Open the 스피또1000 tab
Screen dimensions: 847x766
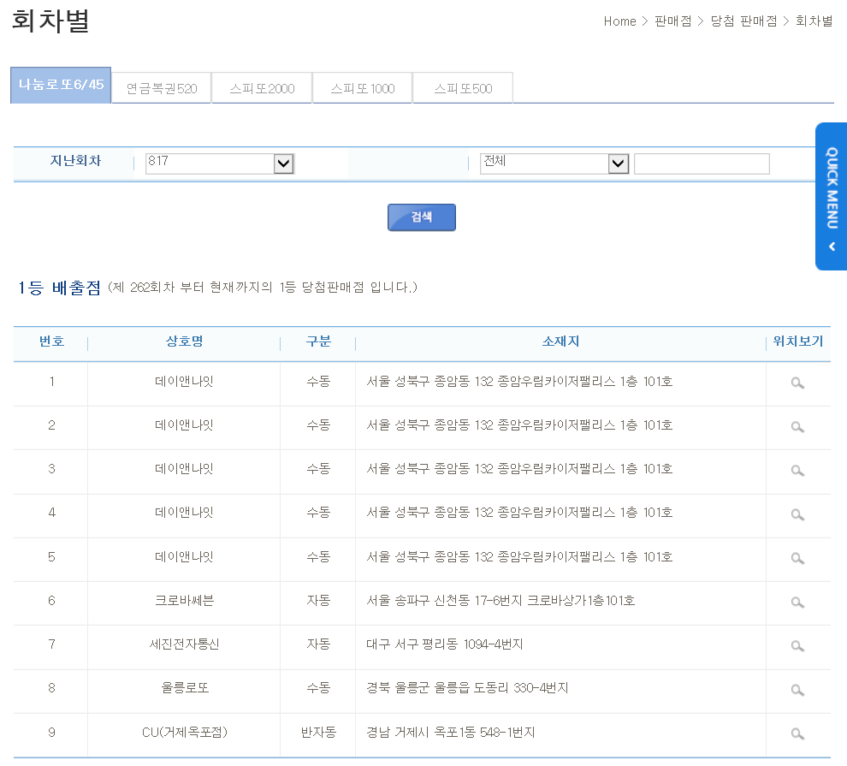[362, 86]
